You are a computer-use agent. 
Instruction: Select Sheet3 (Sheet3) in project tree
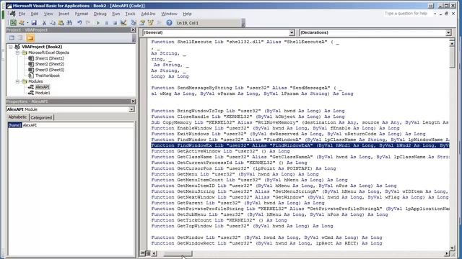[x=50, y=70]
